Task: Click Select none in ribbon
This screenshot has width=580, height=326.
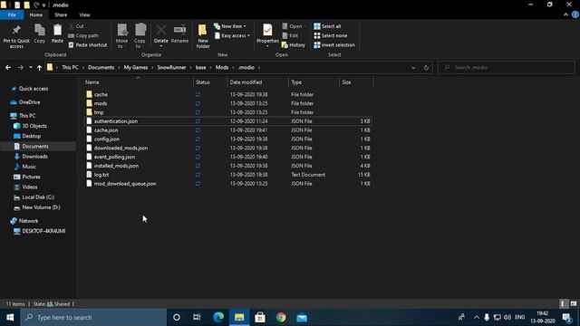Action: pos(330,35)
